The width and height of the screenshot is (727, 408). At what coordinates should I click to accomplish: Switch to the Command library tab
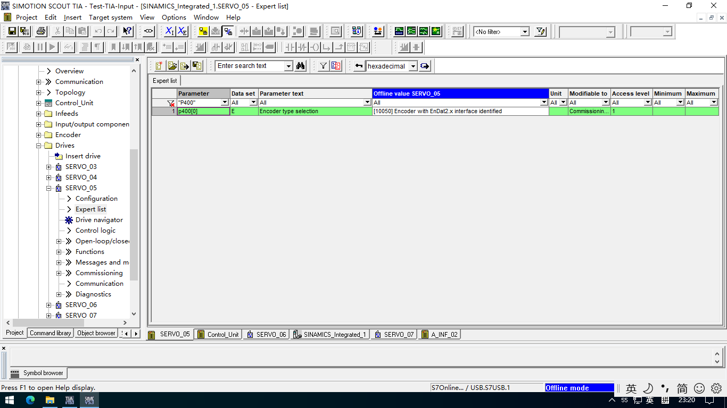(x=51, y=333)
